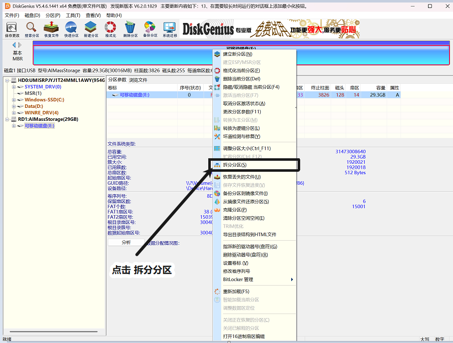Screen dimensions: 453x343
Task: Click the 从镜像文件还原分区 icon
Action: coord(217,202)
